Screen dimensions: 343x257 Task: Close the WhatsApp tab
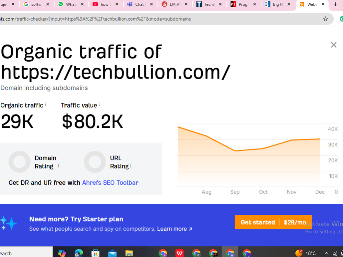click(x=82, y=4)
